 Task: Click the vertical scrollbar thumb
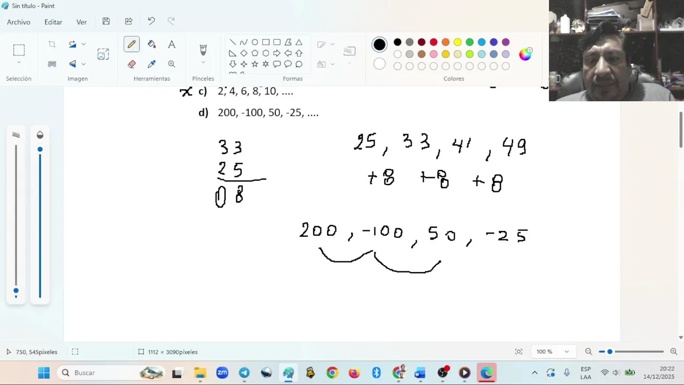pos(681,129)
